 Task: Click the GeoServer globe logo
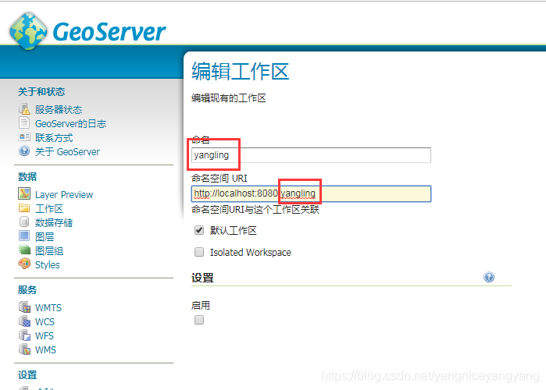[28, 31]
